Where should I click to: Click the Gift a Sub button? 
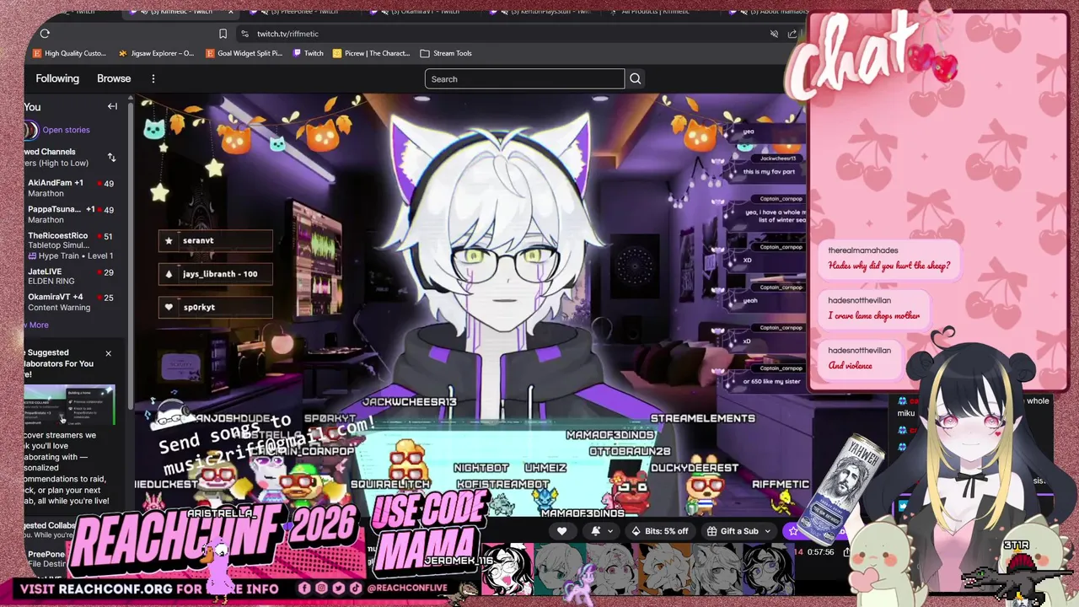pyautogui.click(x=732, y=531)
